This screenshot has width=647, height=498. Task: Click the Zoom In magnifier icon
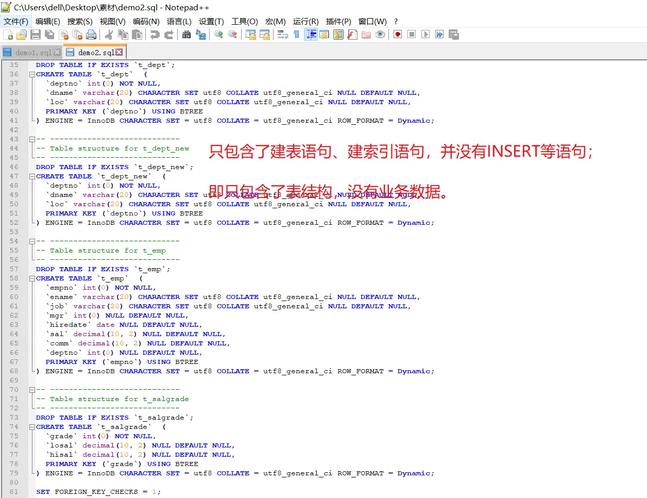tap(219, 35)
